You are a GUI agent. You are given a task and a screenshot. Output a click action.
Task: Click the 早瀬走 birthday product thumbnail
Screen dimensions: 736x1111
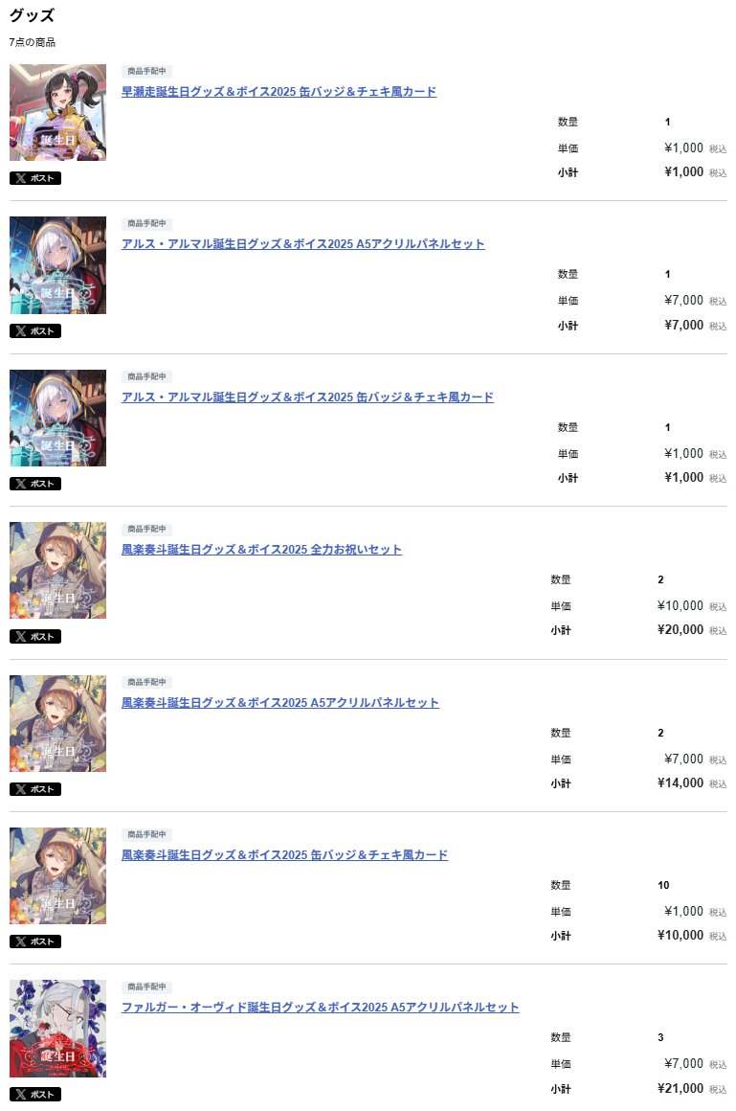[58, 113]
